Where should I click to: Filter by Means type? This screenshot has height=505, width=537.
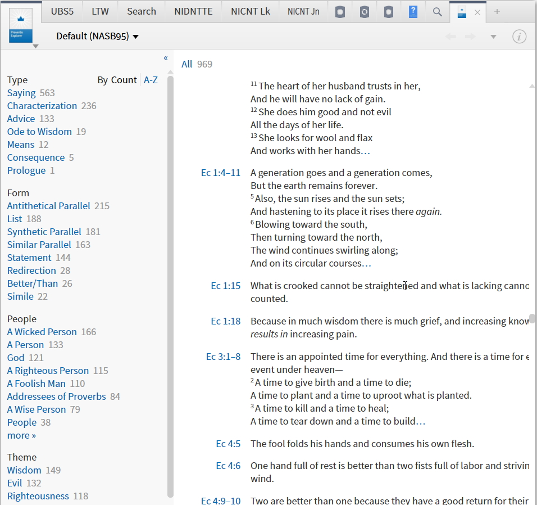point(21,145)
